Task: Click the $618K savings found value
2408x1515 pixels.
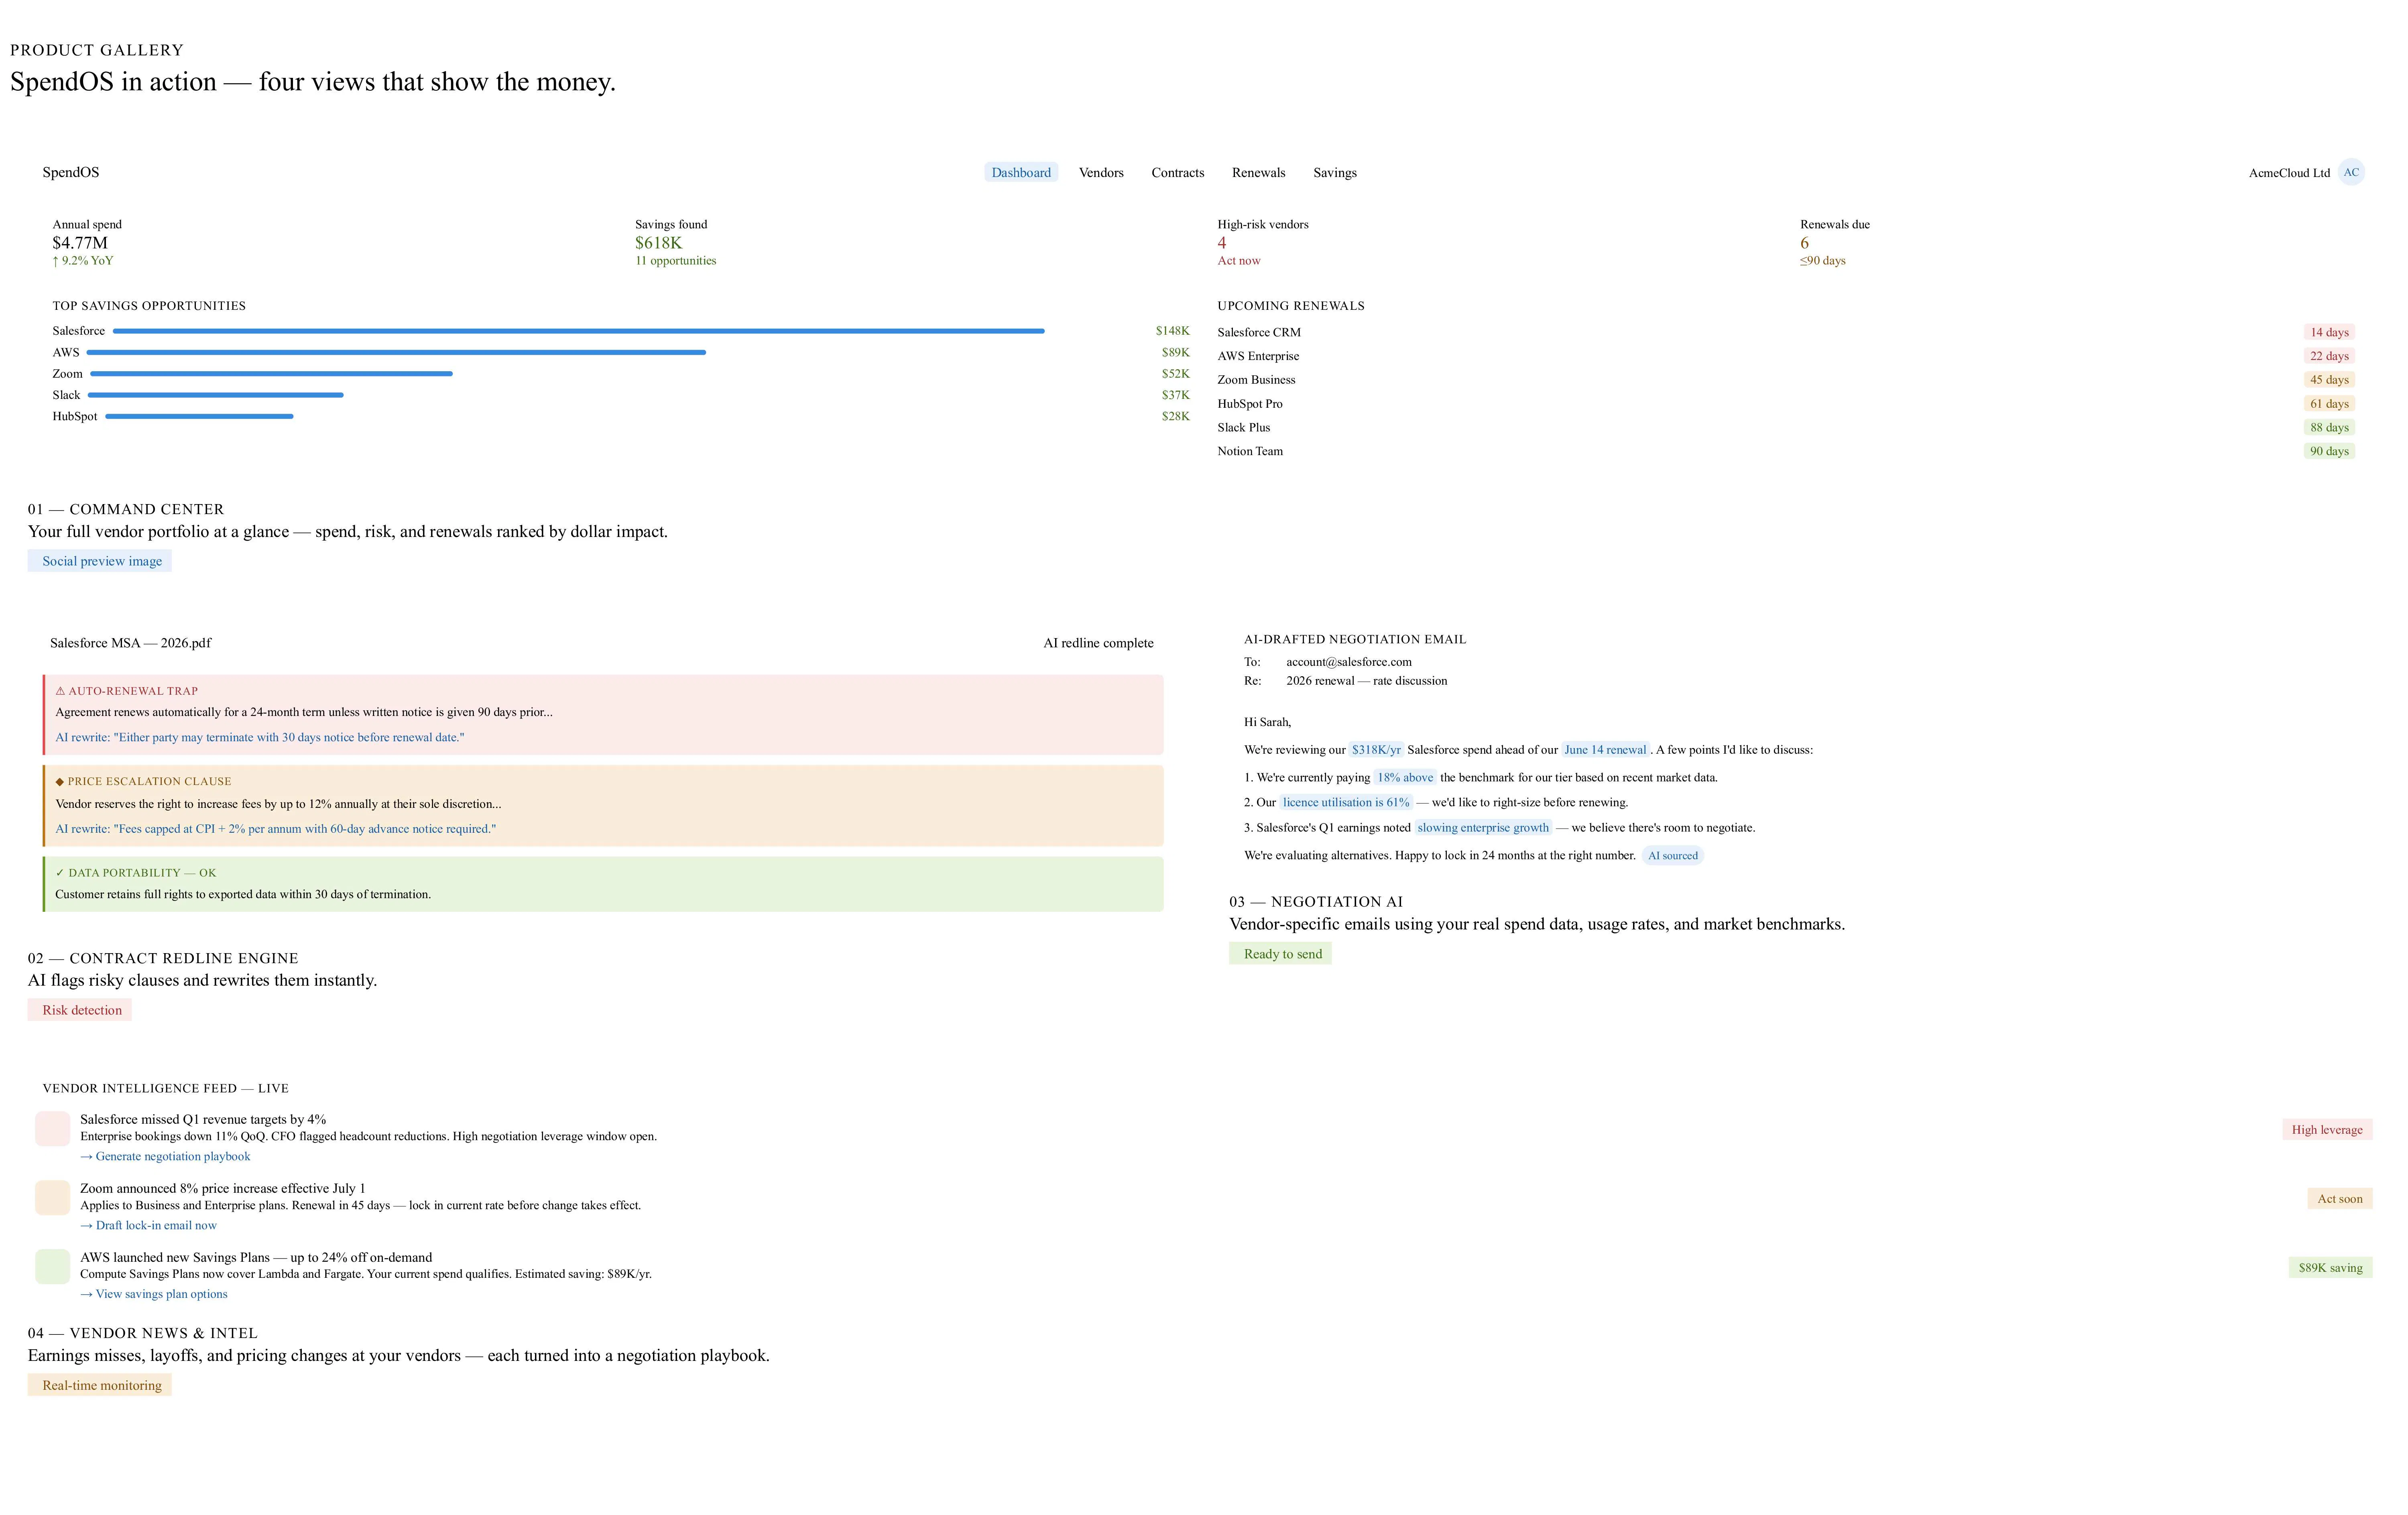Action: click(x=658, y=243)
